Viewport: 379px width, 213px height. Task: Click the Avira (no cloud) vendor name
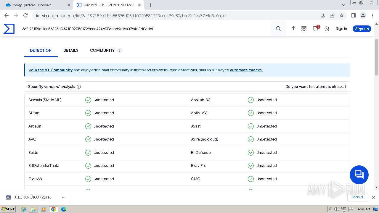point(205,139)
